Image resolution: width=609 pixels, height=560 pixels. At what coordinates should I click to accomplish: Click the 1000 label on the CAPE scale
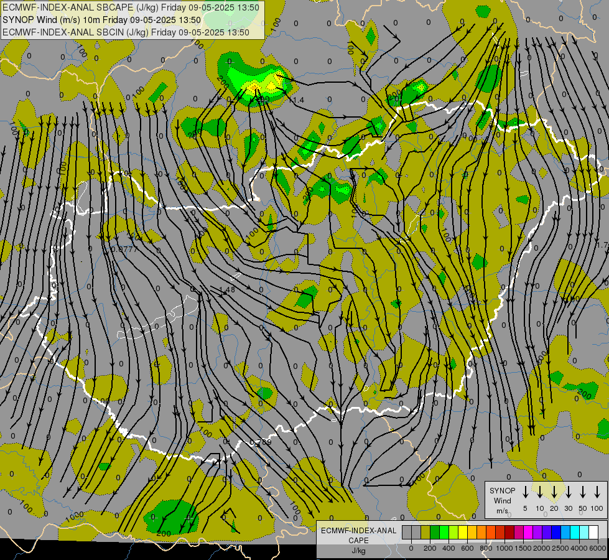pyautogui.click(x=504, y=548)
